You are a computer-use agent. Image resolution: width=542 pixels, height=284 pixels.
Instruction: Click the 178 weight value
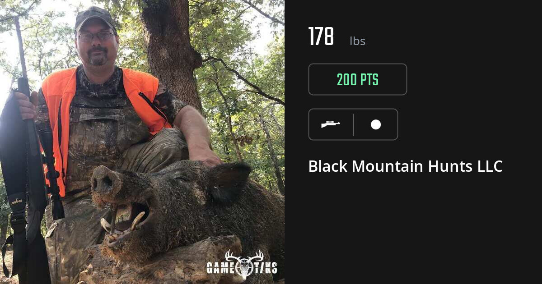coord(321,37)
